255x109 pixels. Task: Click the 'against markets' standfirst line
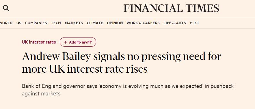[41, 94]
